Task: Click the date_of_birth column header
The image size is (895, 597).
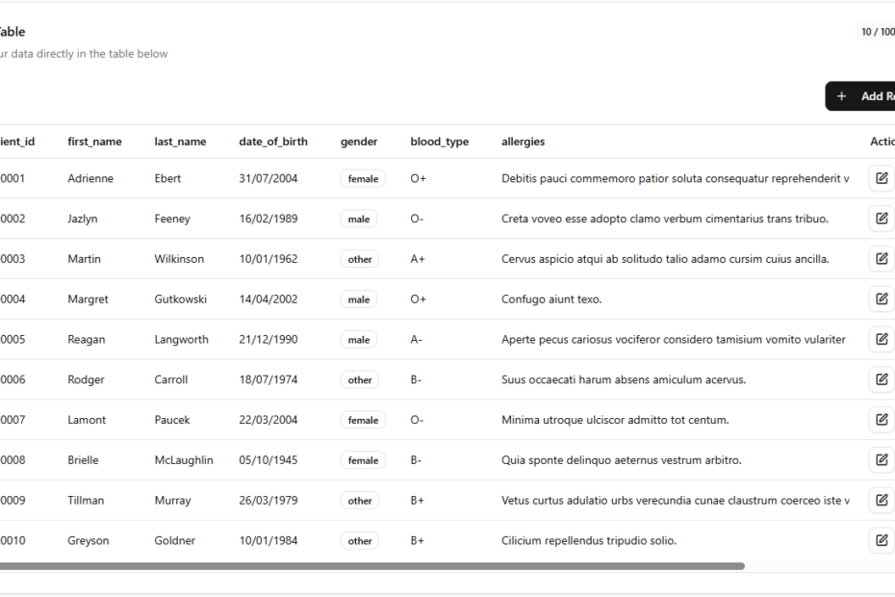Action: (273, 142)
